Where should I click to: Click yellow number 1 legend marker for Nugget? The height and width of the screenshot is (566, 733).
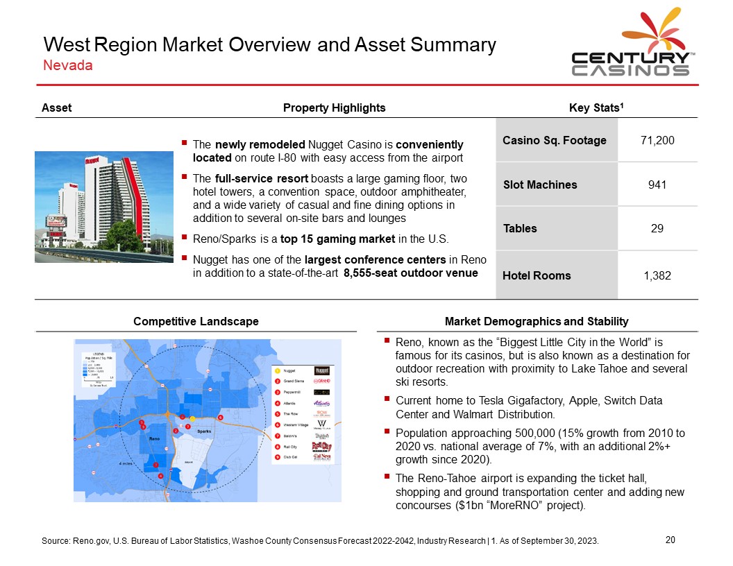pos(277,371)
